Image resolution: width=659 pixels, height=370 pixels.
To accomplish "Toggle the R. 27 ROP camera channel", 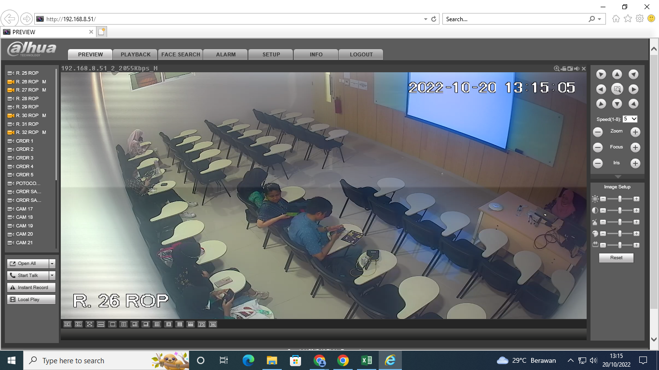I will point(27,90).
